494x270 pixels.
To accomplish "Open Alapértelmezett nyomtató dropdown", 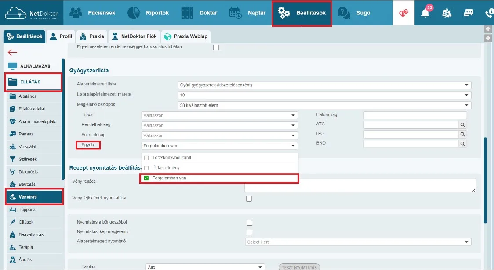I will coord(358,242).
